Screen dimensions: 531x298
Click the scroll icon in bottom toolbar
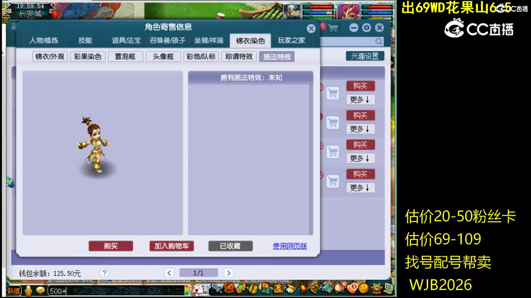pyautogui.click(x=292, y=288)
